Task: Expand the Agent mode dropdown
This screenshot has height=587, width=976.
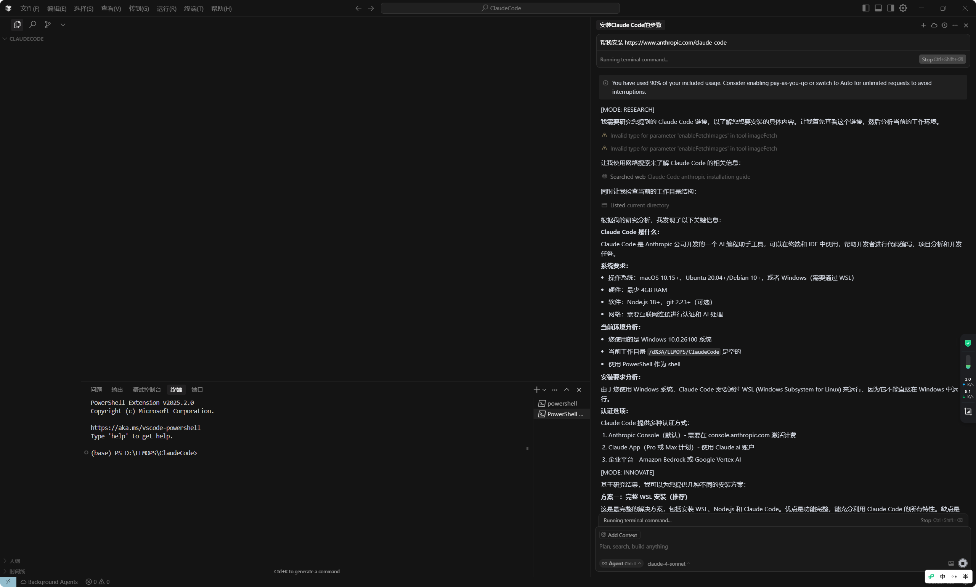Action: pyautogui.click(x=621, y=564)
